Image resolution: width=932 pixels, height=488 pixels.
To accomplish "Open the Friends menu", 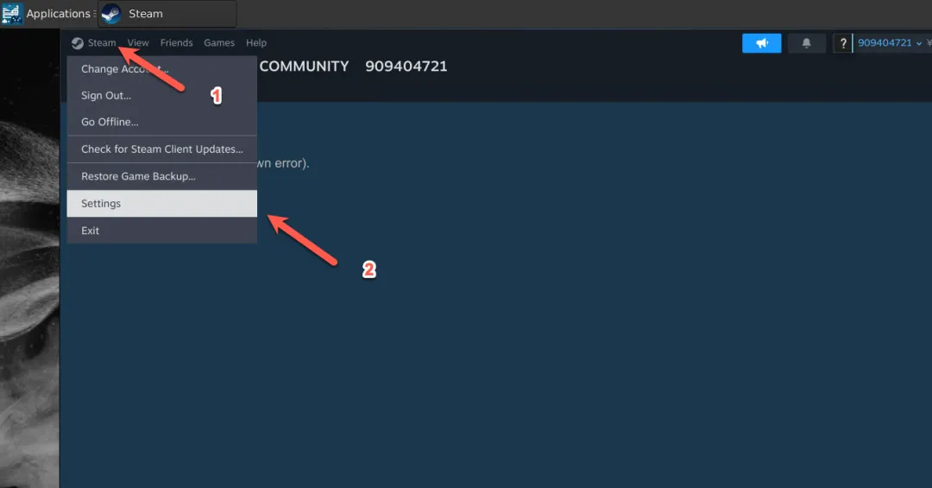I will tap(176, 43).
